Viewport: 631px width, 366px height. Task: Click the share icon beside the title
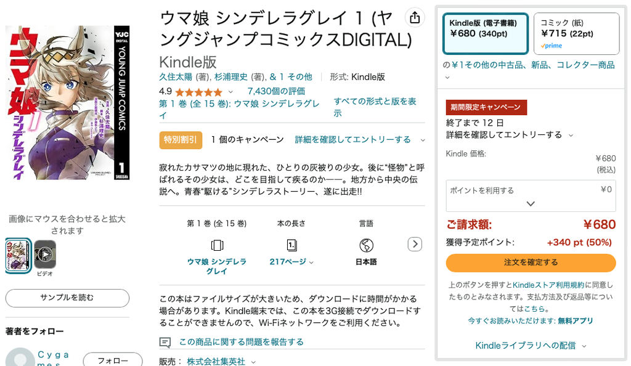415,18
